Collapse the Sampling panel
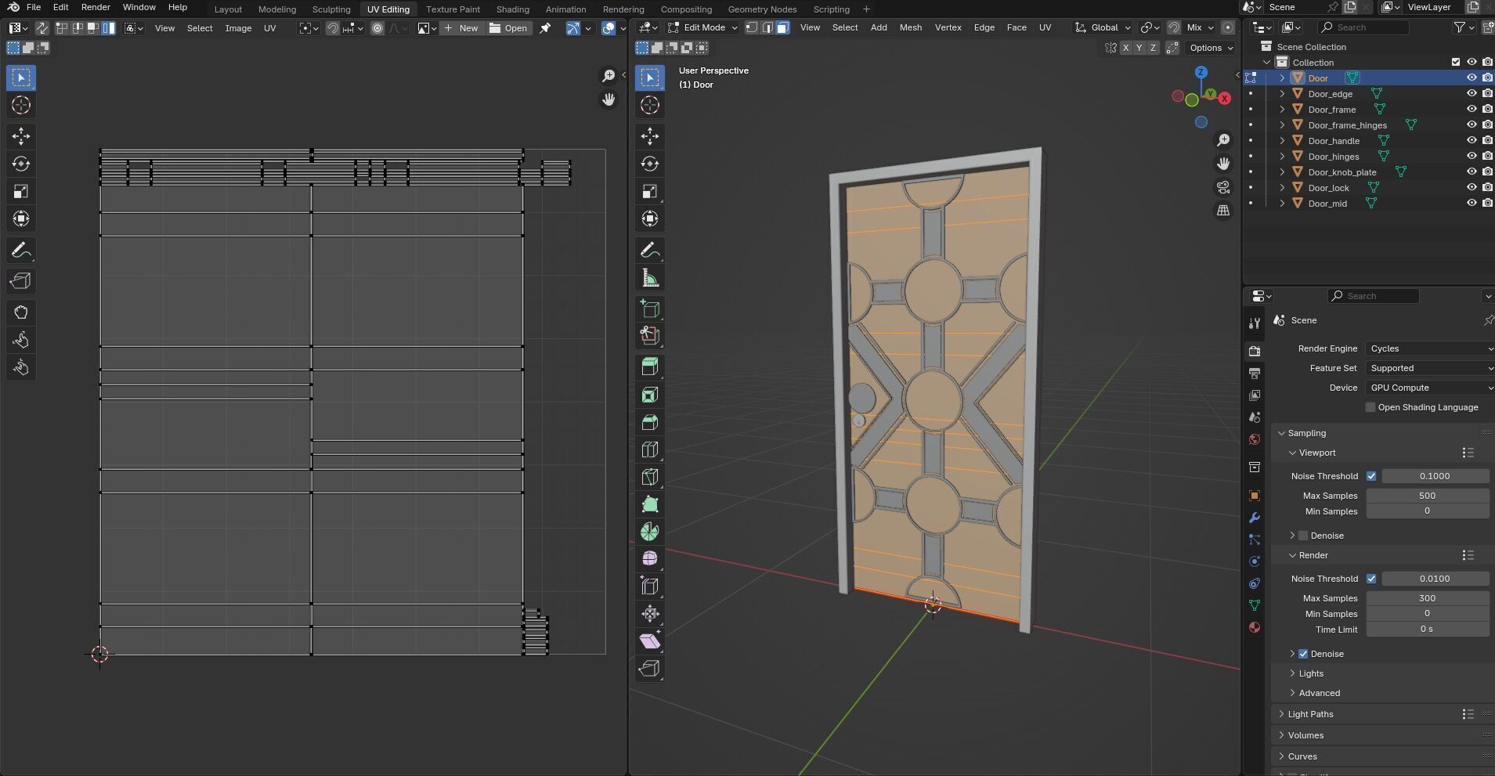The width and height of the screenshot is (1495, 776). pos(1305,433)
